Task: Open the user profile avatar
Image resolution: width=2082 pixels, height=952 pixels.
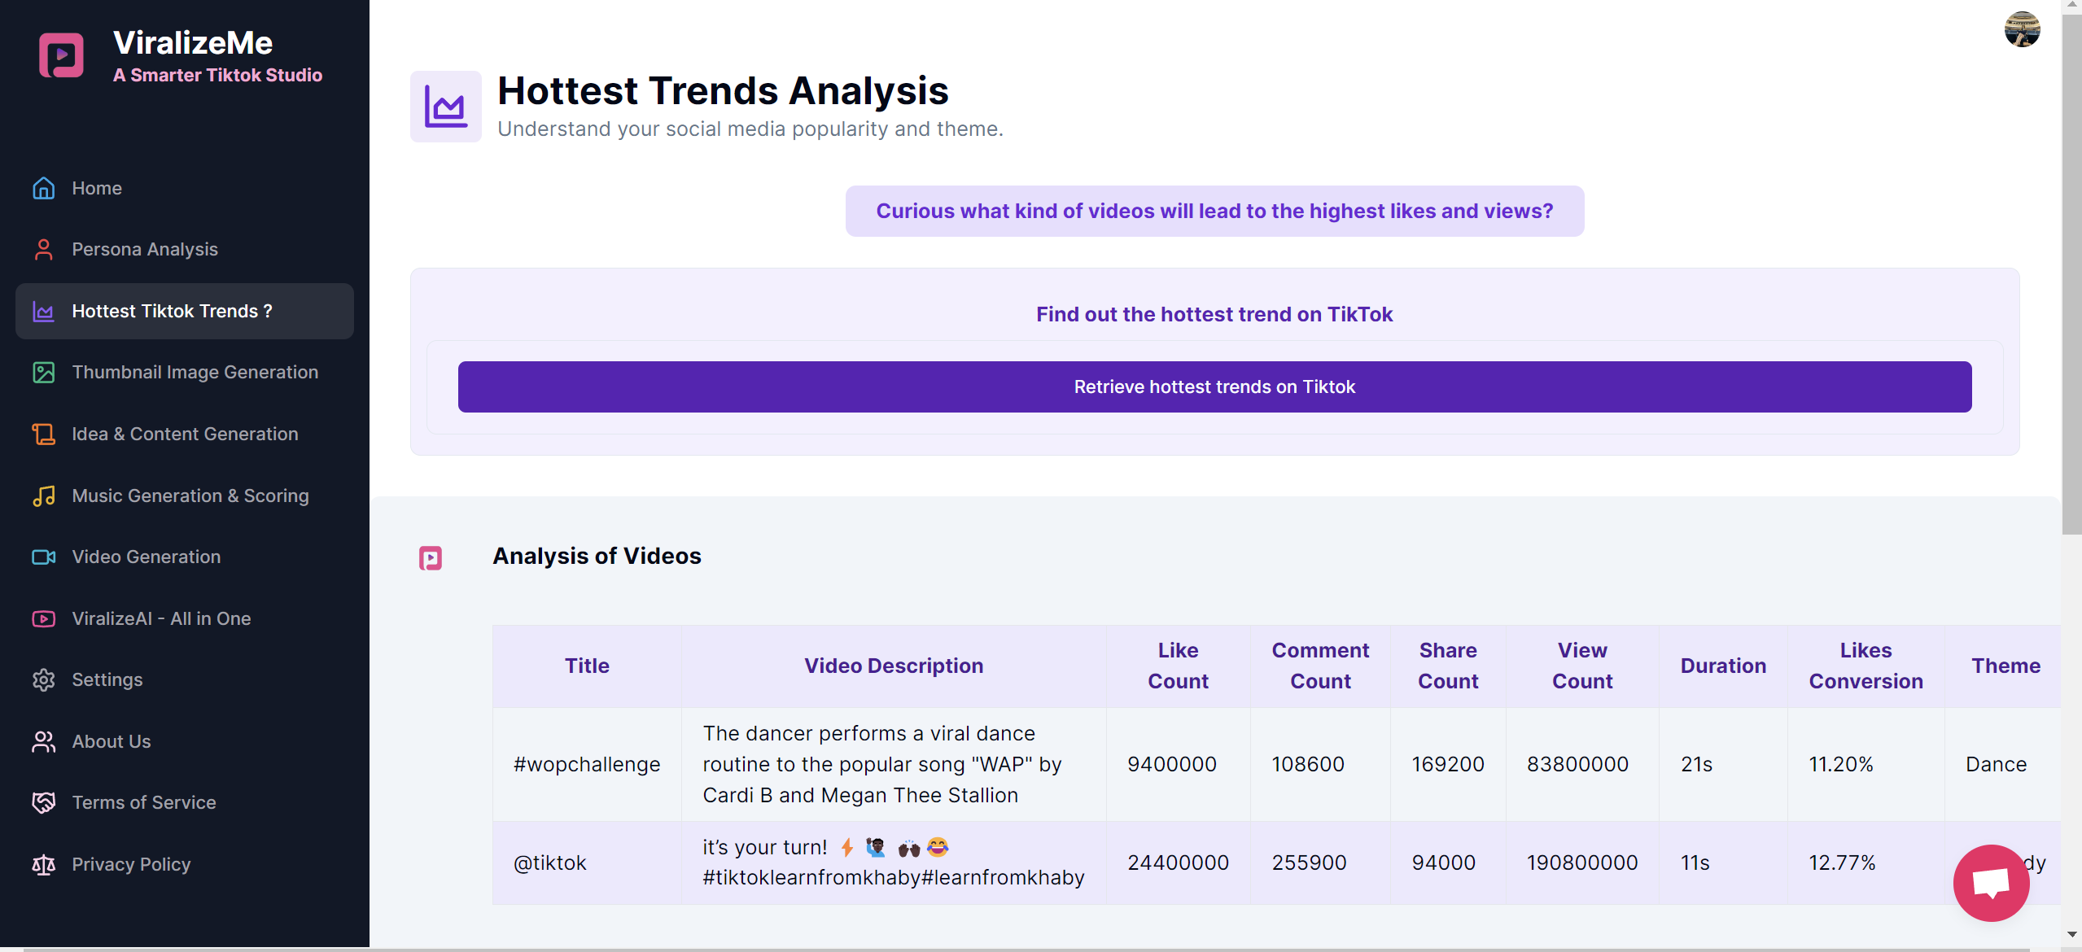Action: coord(2021,29)
